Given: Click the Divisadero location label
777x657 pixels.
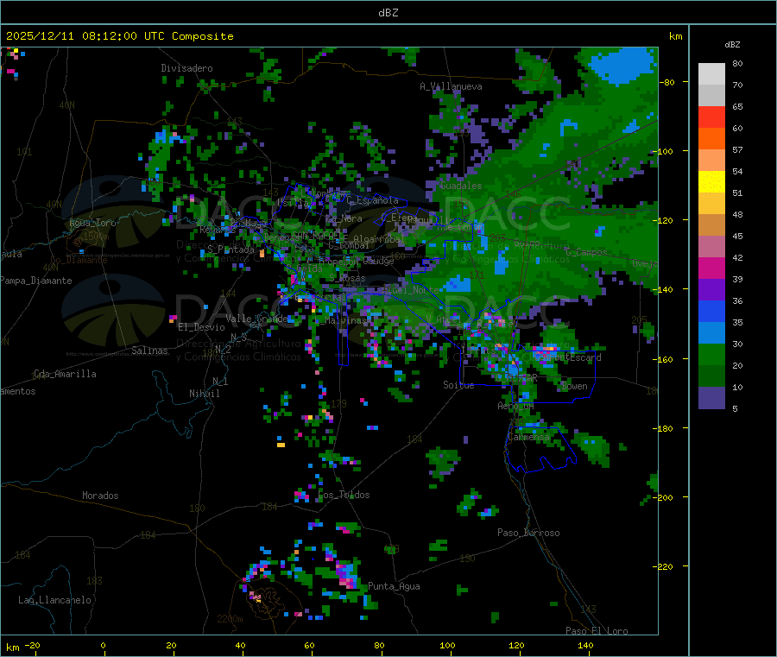Looking at the screenshot, I should coord(186,68).
